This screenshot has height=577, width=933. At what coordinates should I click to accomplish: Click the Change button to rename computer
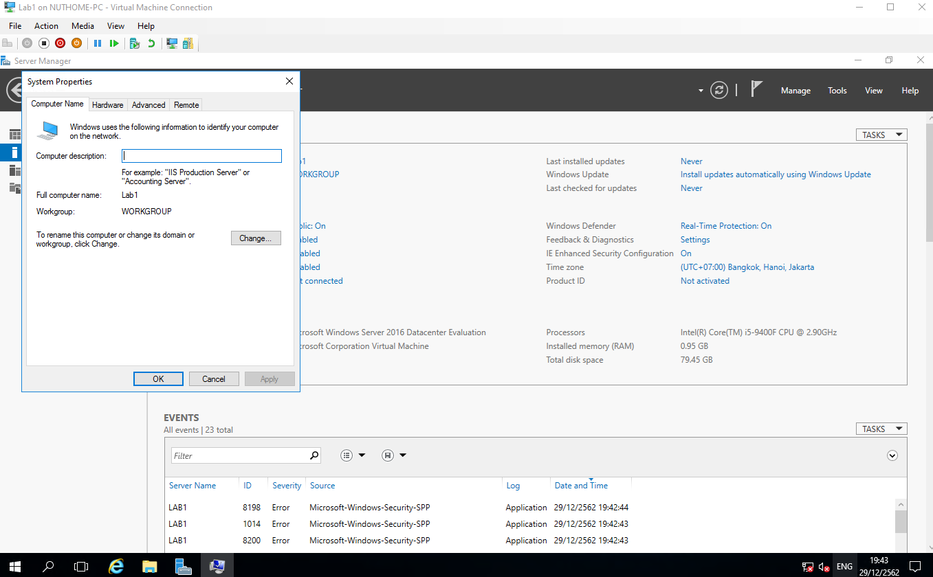pyautogui.click(x=255, y=238)
